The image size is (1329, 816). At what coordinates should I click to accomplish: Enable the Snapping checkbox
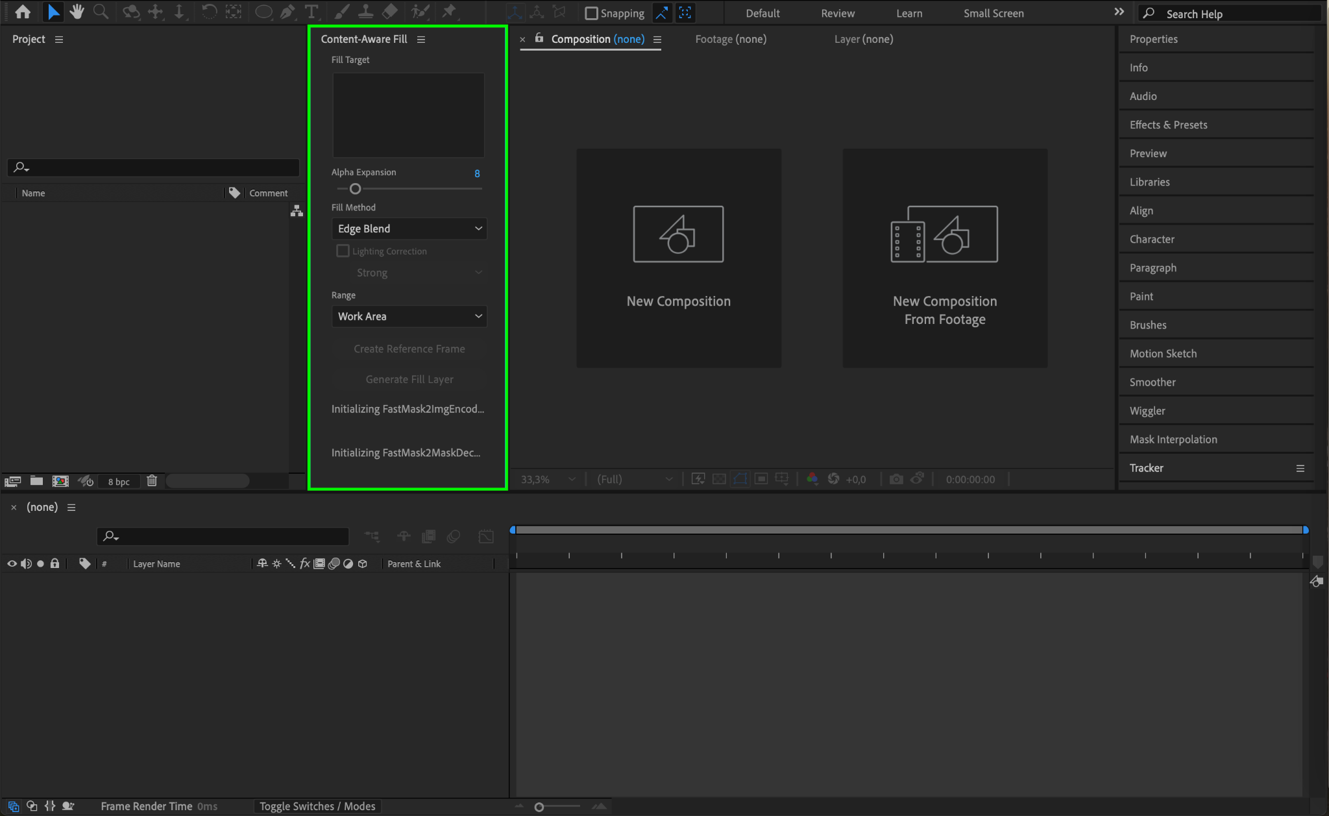click(591, 13)
